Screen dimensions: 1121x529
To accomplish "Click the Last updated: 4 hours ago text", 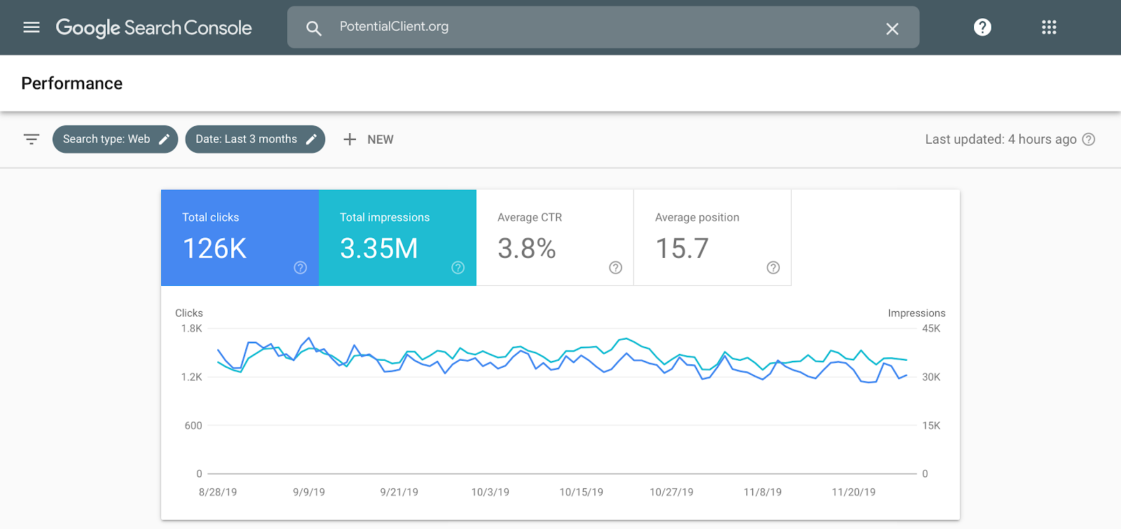I will click(1000, 139).
